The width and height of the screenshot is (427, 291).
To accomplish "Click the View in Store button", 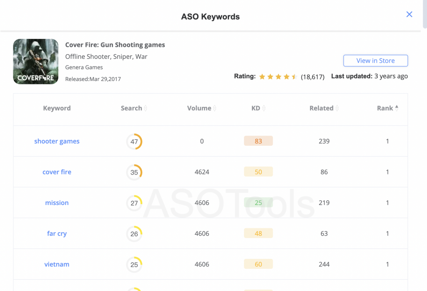I will coord(376,61).
